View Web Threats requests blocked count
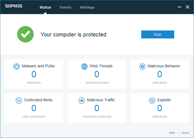This screenshot has width=194, height=138. [97, 74]
